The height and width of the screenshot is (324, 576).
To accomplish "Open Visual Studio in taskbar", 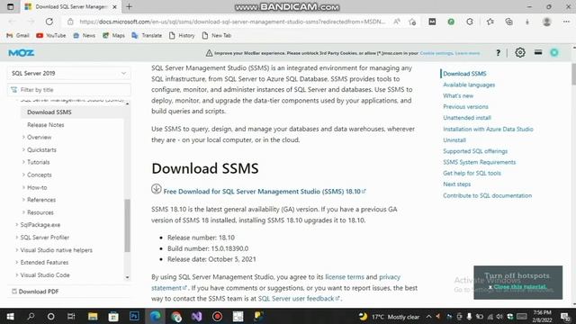I will click(x=196, y=316).
